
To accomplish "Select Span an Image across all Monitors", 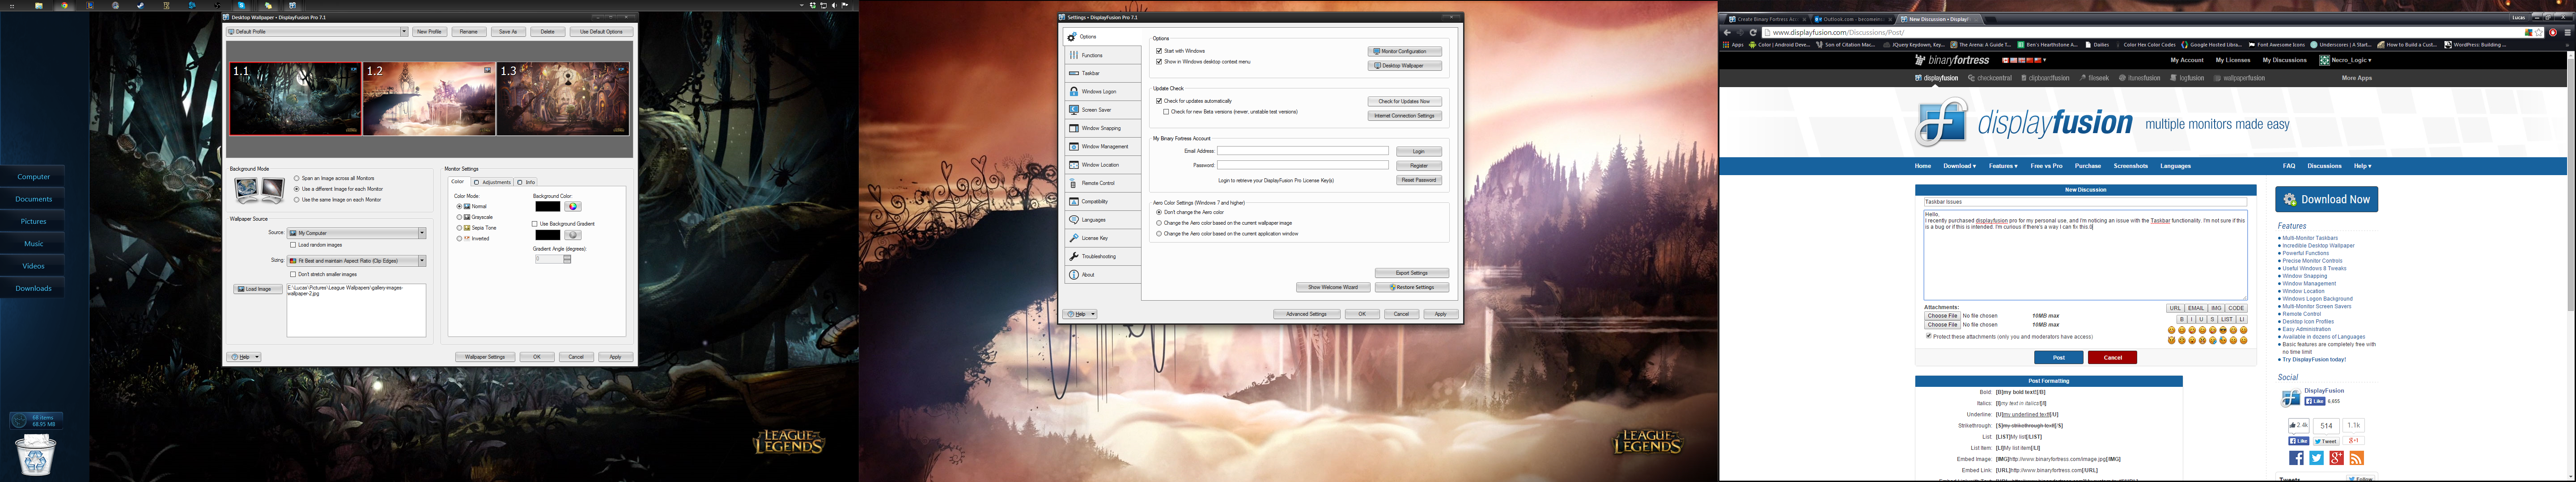I will (x=297, y=179).
